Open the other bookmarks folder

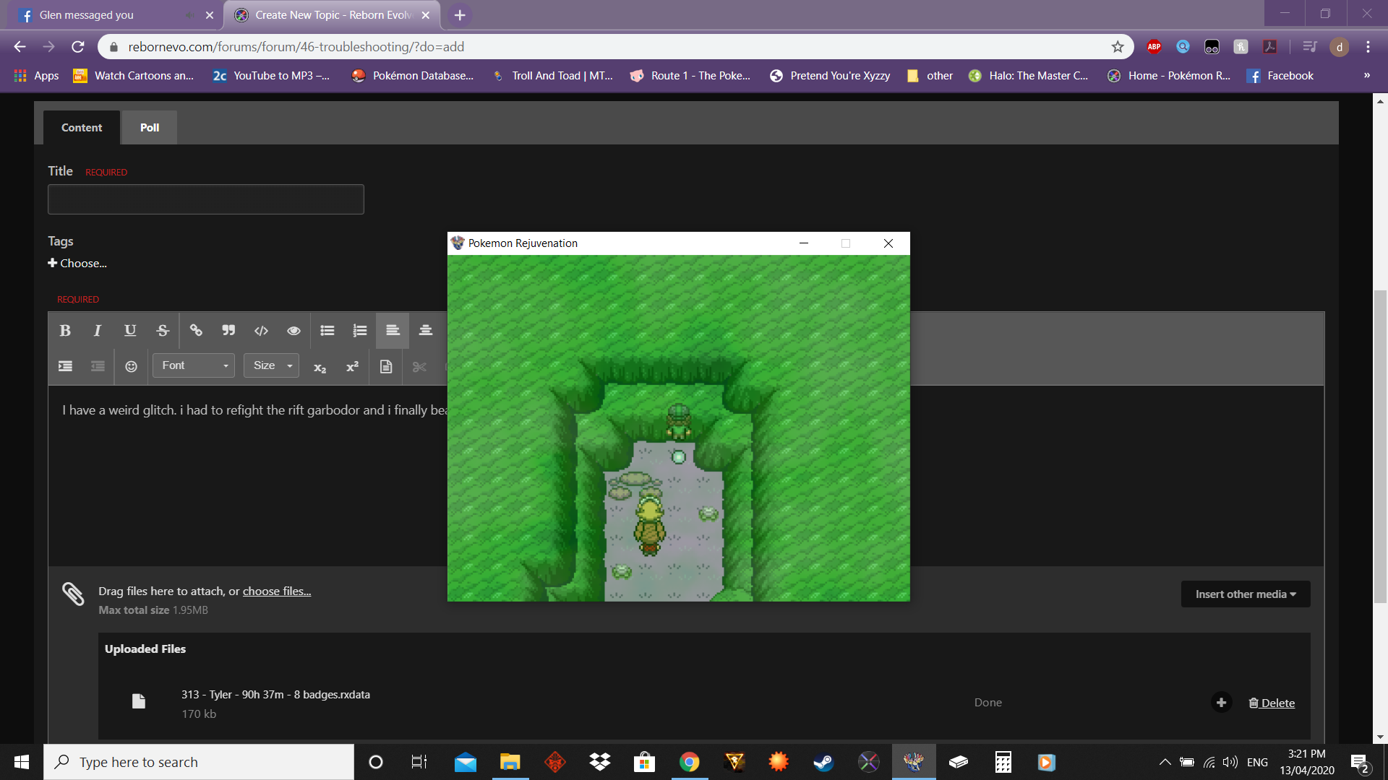930,76
